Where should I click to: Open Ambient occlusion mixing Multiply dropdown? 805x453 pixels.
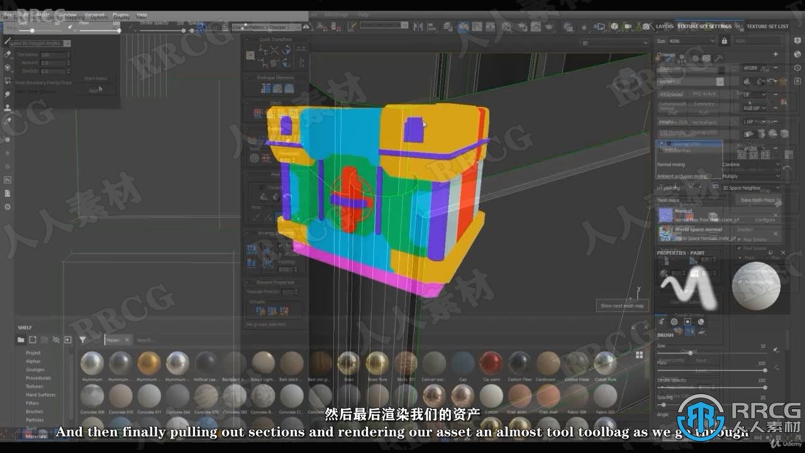coord(751,176)
